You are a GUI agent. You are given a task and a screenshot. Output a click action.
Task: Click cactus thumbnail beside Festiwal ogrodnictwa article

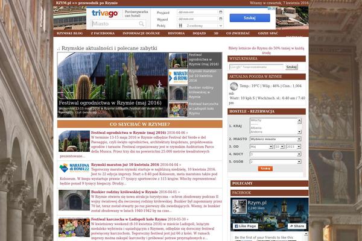tap(74, 141)
